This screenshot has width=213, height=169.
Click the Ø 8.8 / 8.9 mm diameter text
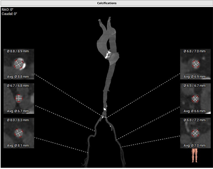18,51
